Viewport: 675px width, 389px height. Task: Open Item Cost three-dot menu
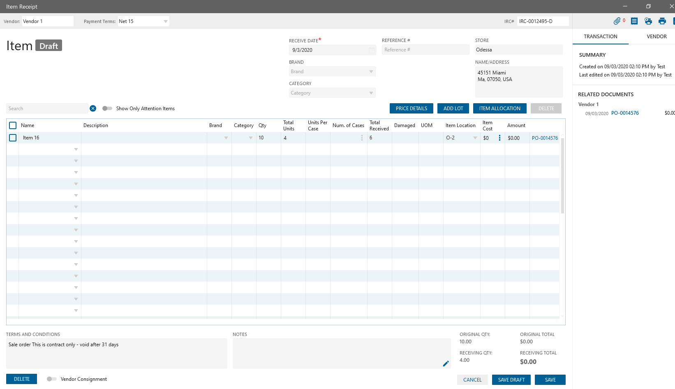[499, 138]
